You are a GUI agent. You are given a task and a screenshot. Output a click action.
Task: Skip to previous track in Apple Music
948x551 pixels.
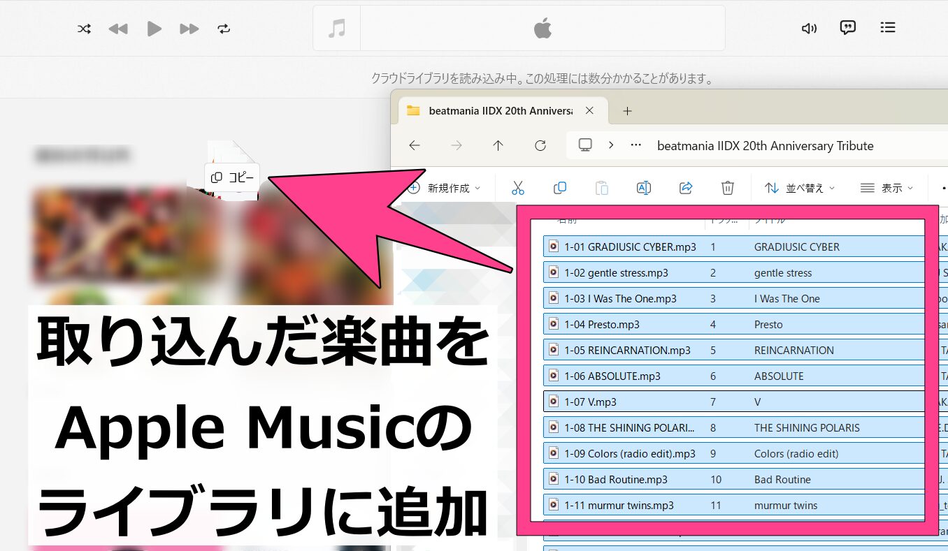pyautogui.click(x=118, y=29)
